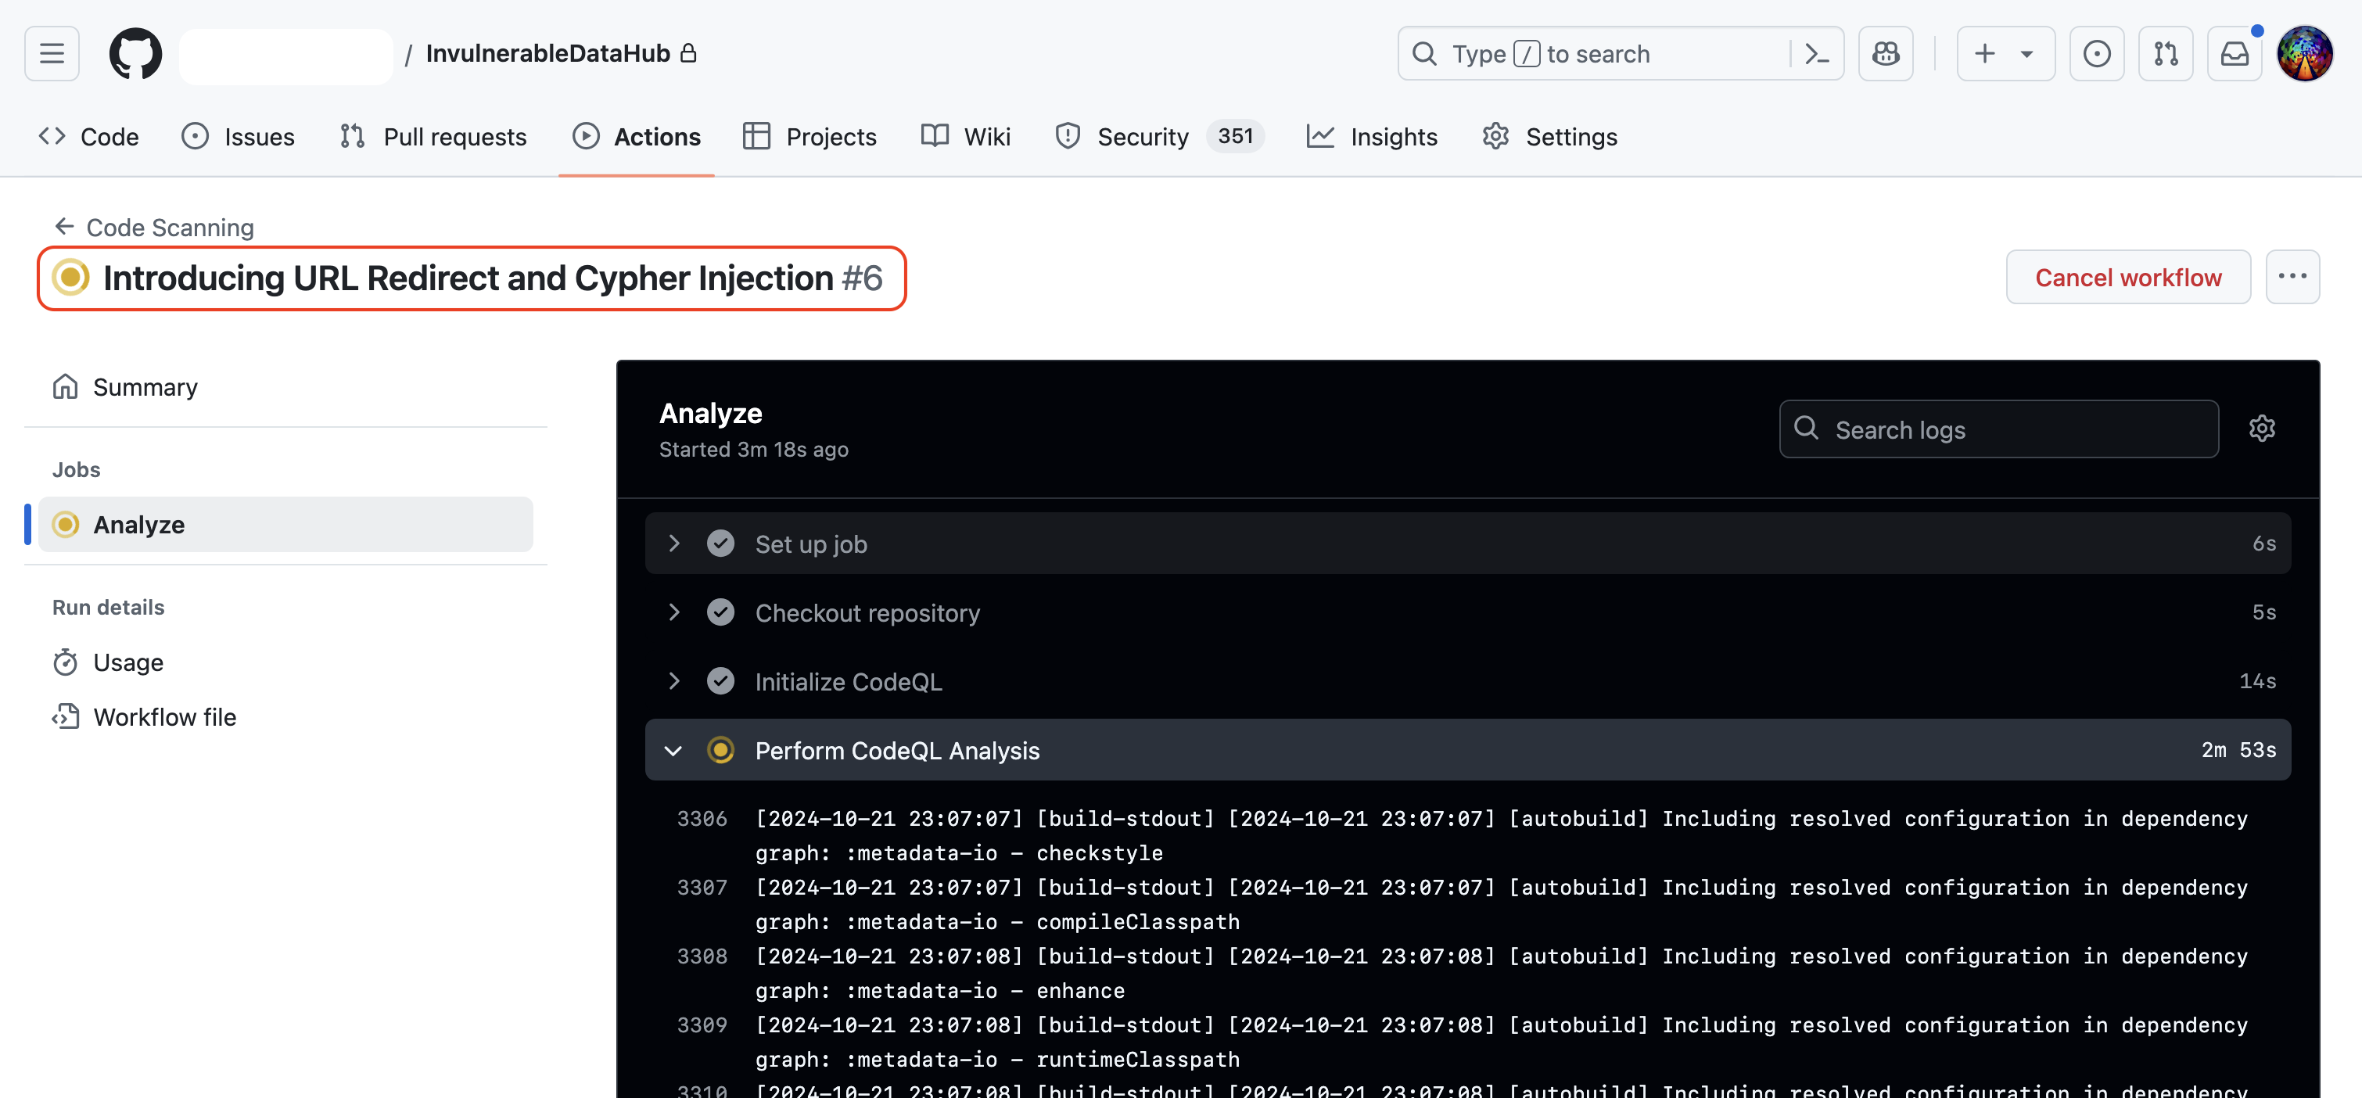Viewport: 2362px width, 1098px height.
Task: Open the command palette icon
Action: [x=1816, y=54]
